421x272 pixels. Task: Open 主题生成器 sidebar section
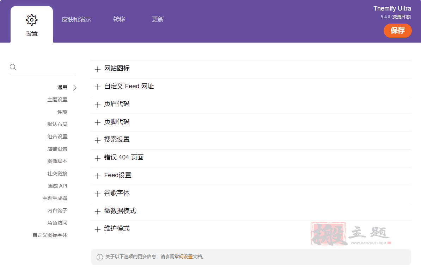(55, 198)
